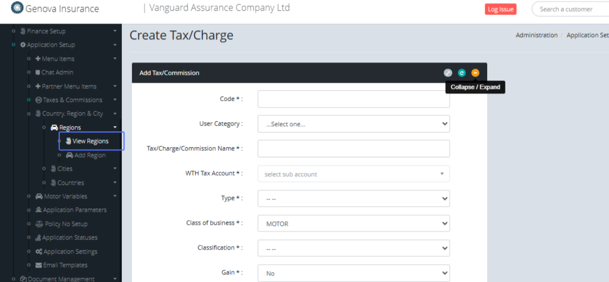Open the Gain dropdown set to No
Image resolution: width=609 pixels, height=282 pixels.
click(x=353, y=273)
